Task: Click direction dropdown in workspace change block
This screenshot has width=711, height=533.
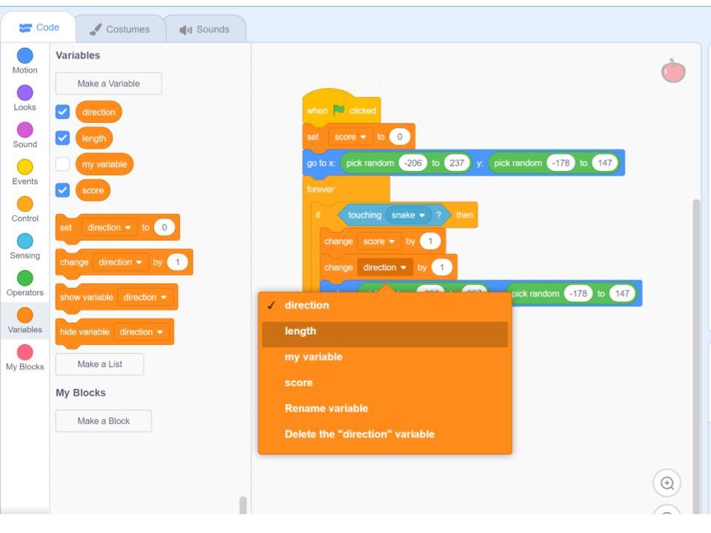Action: pyautogui.click(x=384, y=268)
